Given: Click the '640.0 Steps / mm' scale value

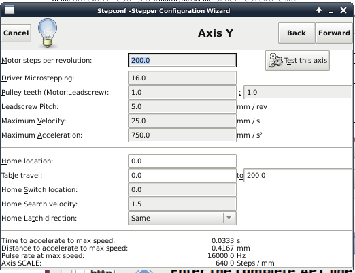Looking at the screenshot, I should coord(245,263).
